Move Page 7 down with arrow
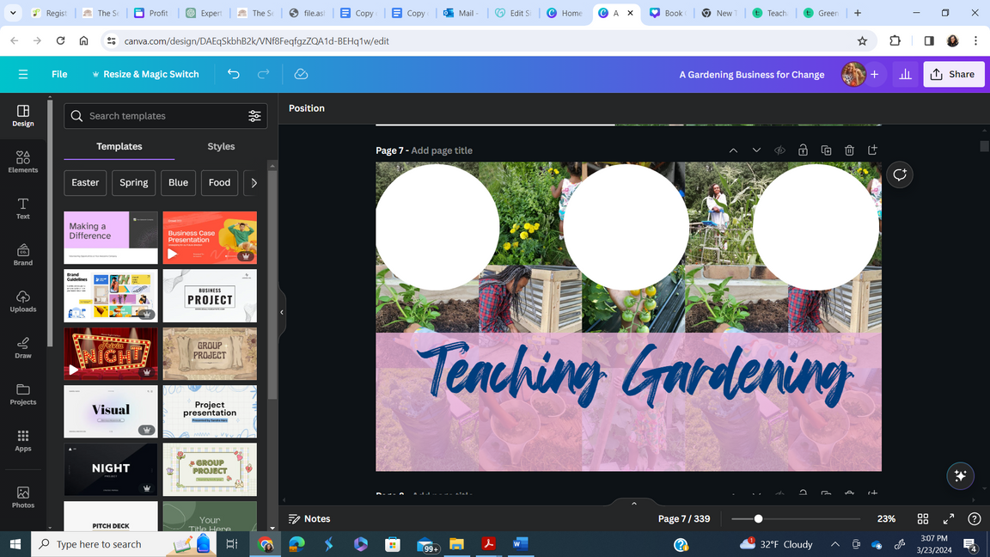The width and height of the screenshot is (990, 557). coord(756,150)
